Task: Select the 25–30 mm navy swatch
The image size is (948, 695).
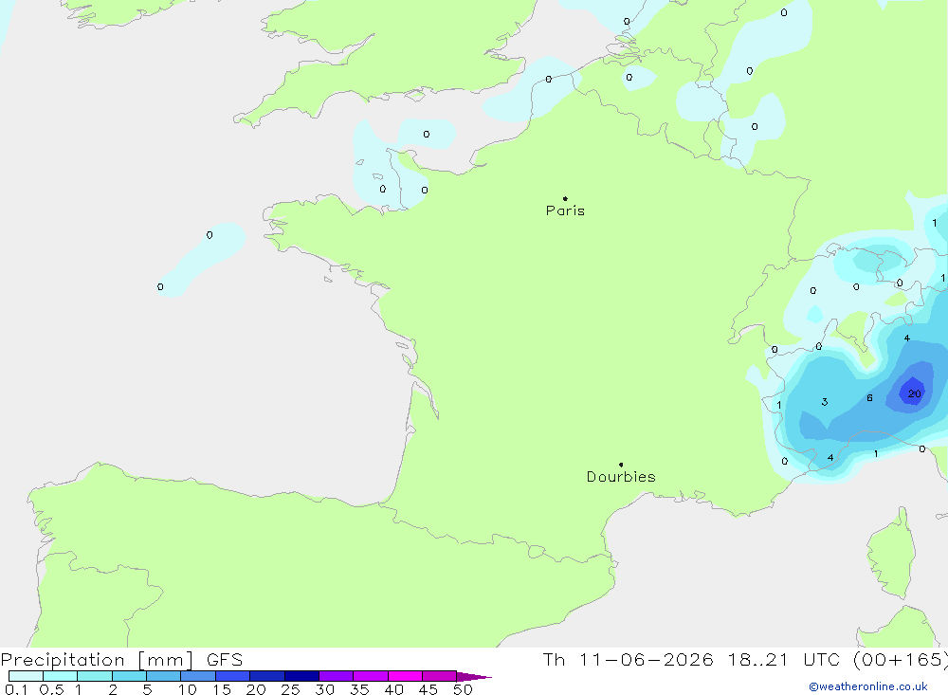Action: tap(301, 676)
